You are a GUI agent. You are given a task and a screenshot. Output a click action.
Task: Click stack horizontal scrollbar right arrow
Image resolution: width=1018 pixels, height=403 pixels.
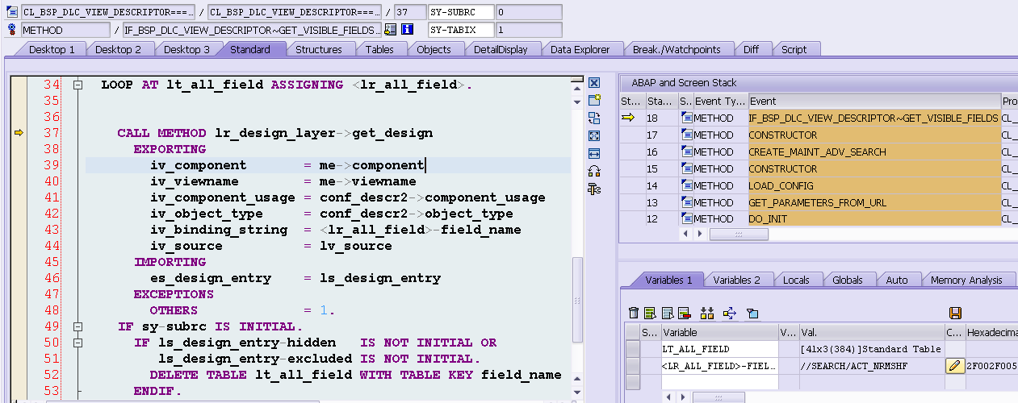[698, 234]
